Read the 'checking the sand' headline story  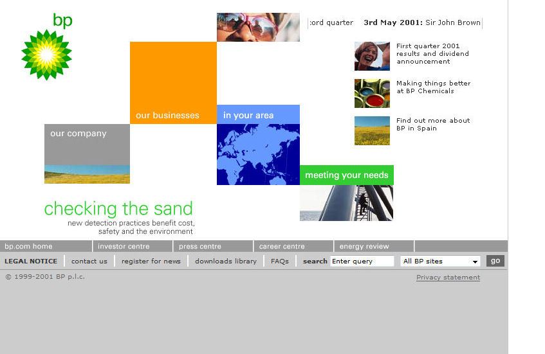118,209
